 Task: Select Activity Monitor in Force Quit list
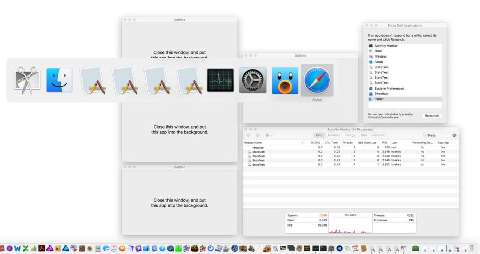click(x=405, y=46)
